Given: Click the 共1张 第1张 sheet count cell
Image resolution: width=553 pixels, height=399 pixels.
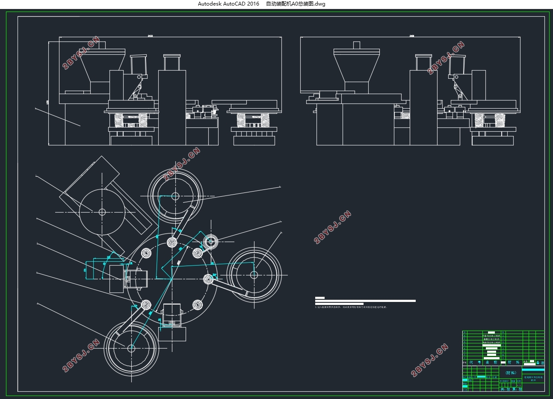Looking at the screenshot, I should point(511,389).
